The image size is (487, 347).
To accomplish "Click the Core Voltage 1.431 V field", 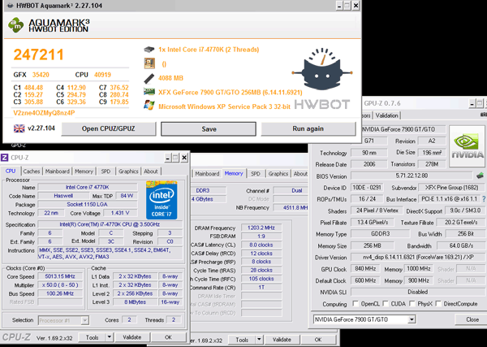I will pyautogui.click(x=120, y=213).
